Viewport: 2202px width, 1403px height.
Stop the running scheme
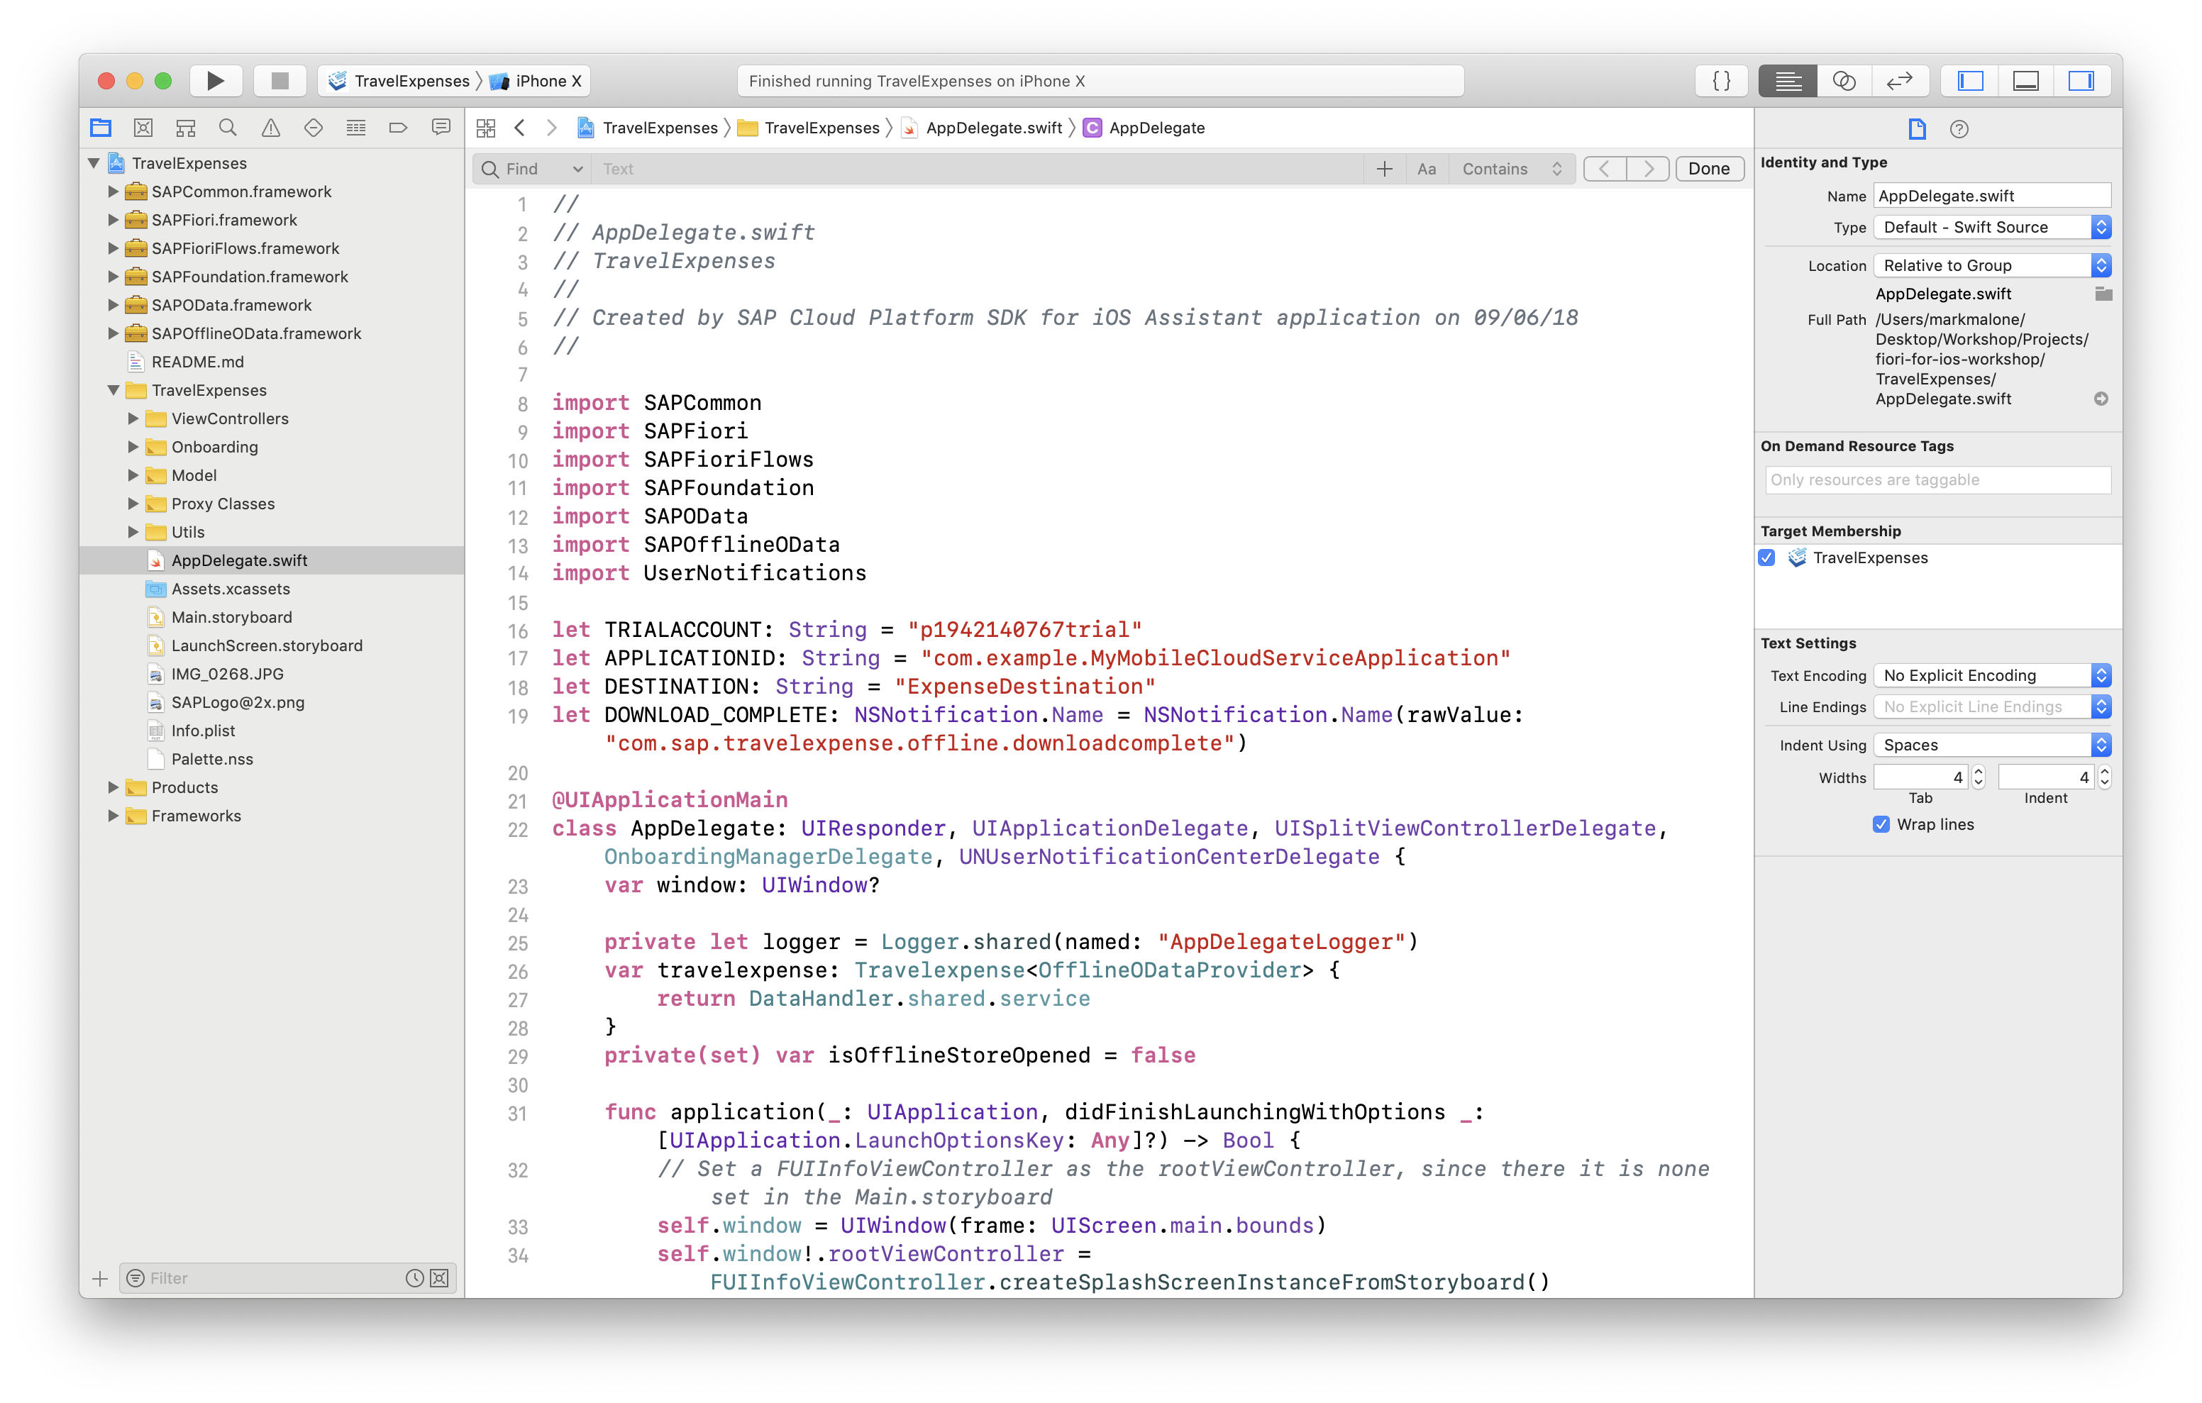point(280,80)
